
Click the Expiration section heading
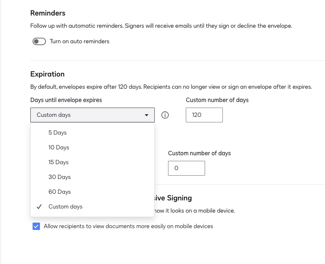(47, 74)
